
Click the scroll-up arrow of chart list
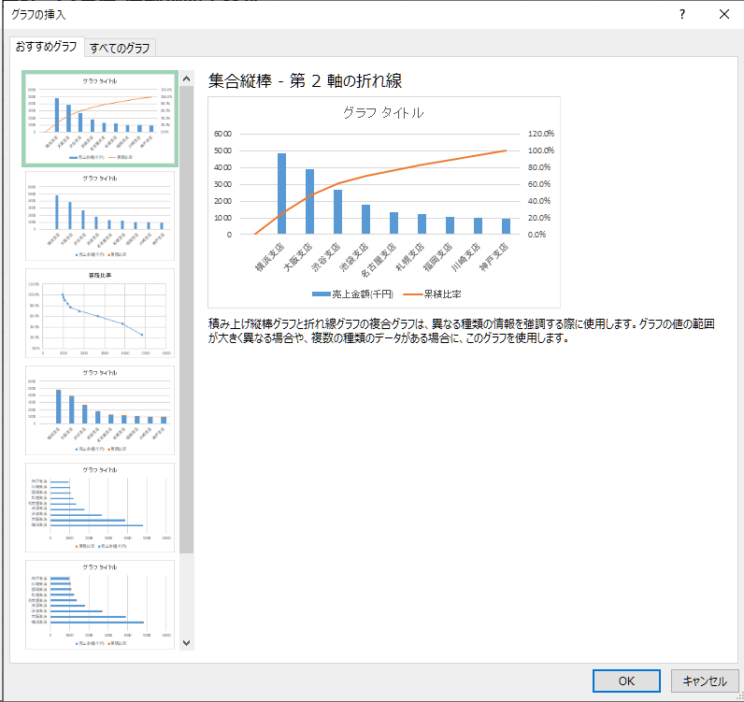pyautogui.click(x=186, y=79)
